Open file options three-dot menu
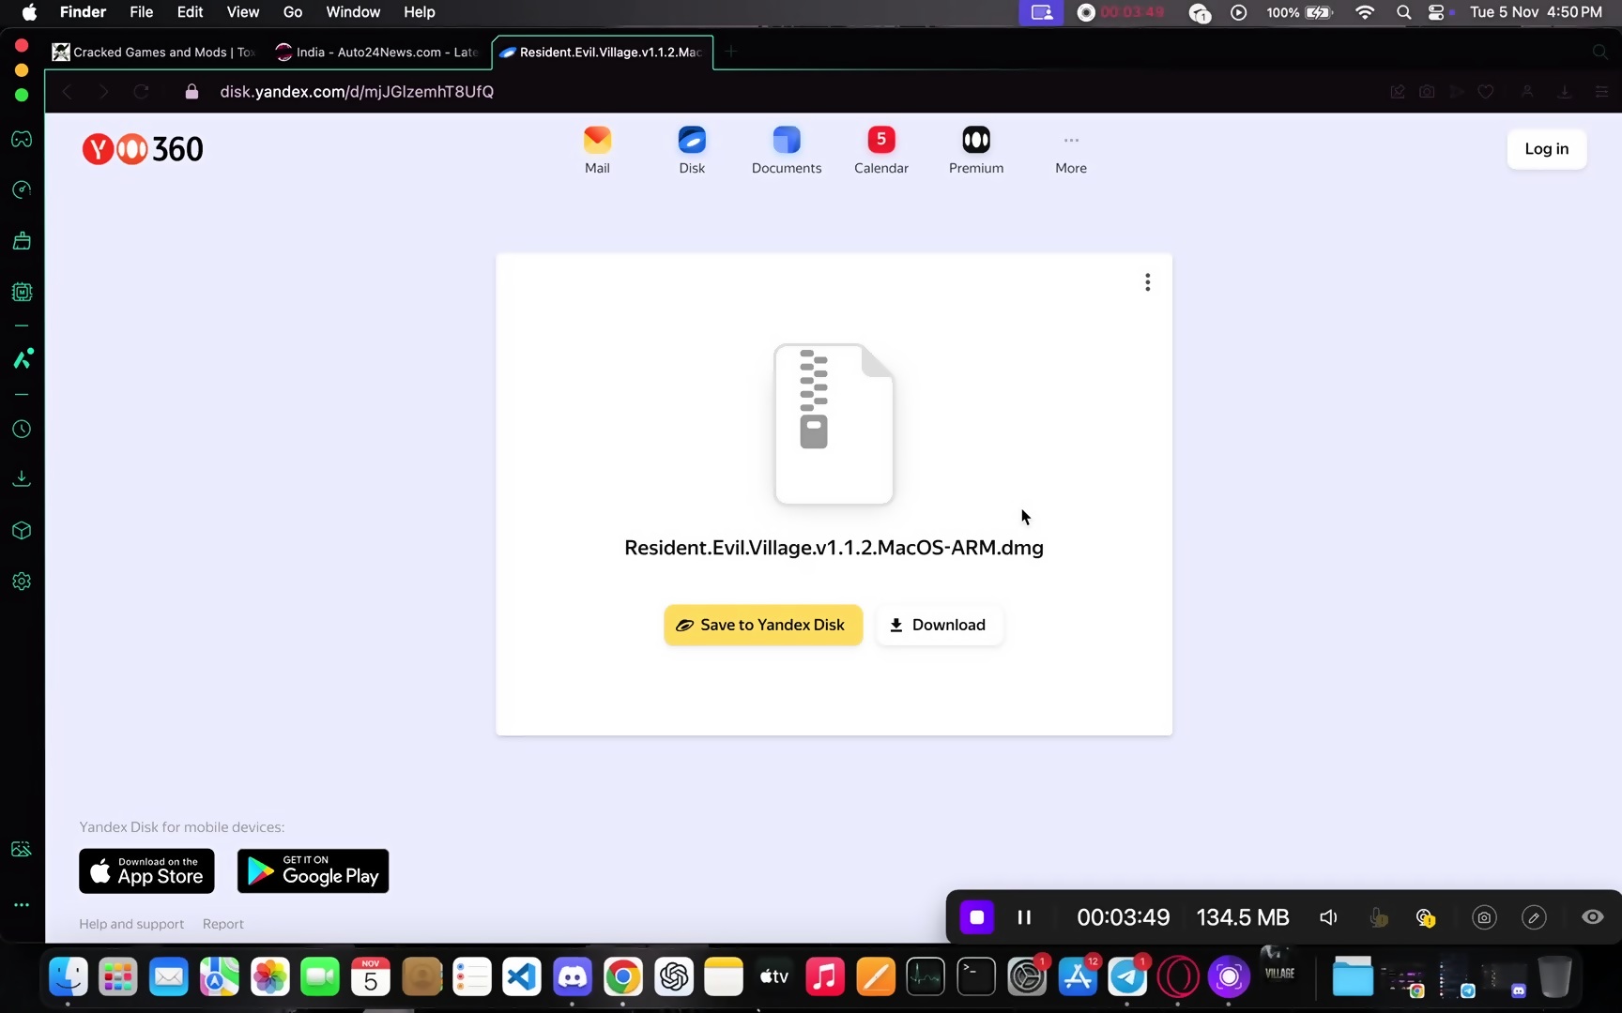 click(1147, 282)
